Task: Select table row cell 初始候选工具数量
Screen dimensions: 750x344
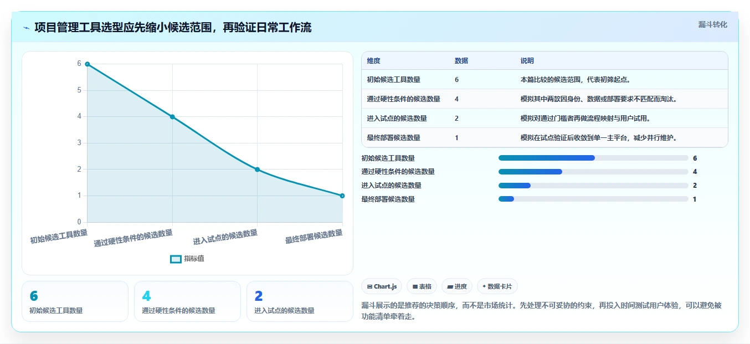Action: click(393, 80)
